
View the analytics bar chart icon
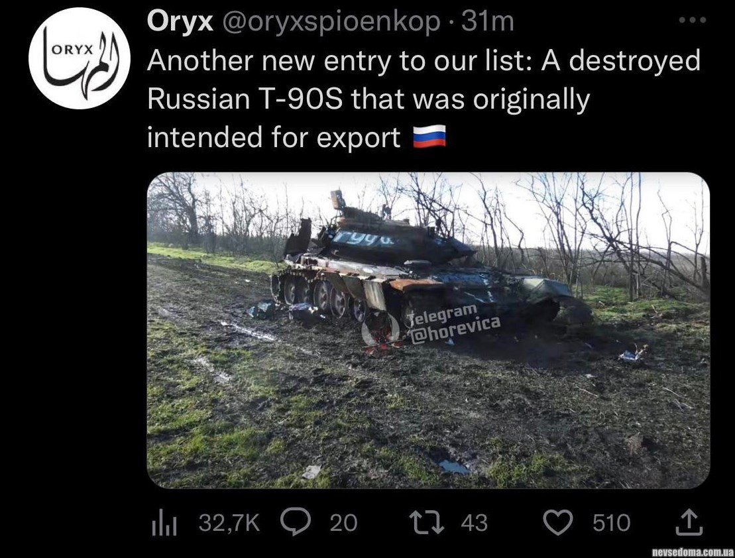point(164,524)
